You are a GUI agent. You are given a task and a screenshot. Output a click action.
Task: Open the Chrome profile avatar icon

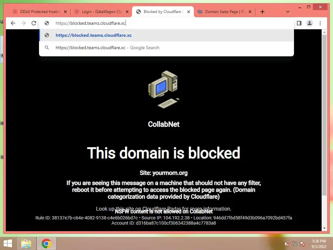[310, 23]
